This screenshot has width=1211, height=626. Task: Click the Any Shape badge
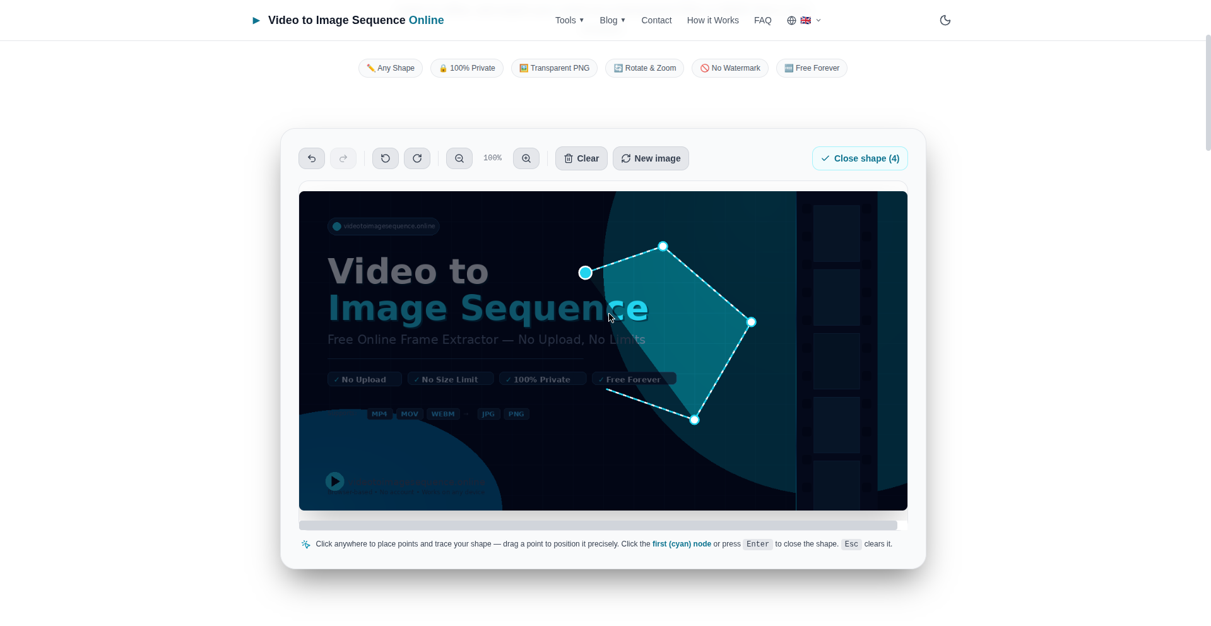391,68
